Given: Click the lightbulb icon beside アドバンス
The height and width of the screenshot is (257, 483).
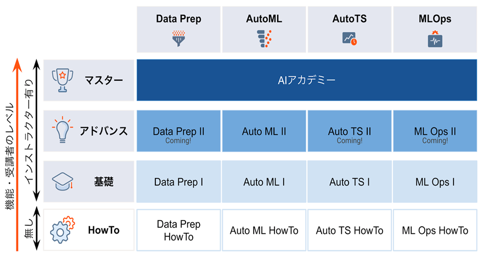Looking at the screenshot, I should [x=63, y=130].
